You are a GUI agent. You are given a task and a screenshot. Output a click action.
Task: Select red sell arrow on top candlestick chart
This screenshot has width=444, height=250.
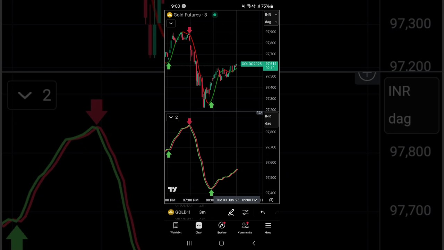[x=189, y=30]
